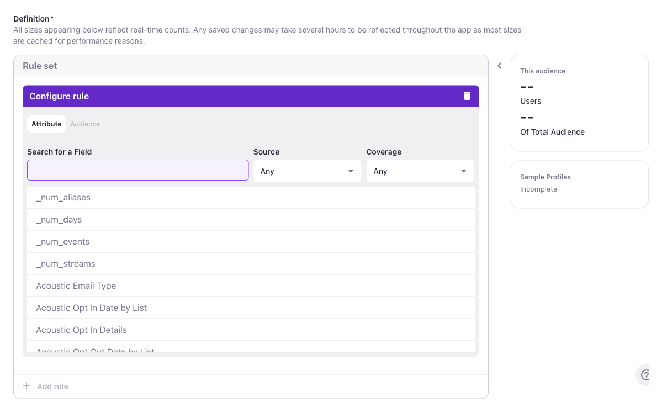Open the Coverage dropdown arrow

point(464,171)
